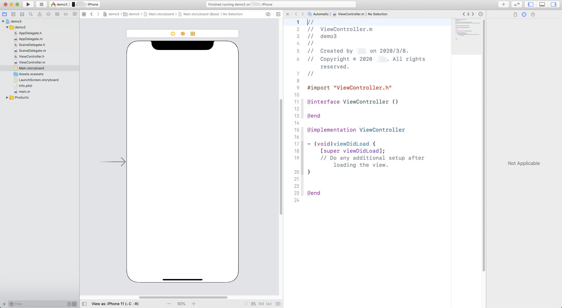Zoom out the canvas using the minus control

pos(169,304)
